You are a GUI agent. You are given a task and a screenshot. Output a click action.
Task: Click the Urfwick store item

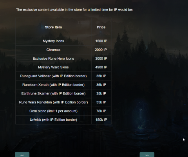click(x=53, y=120)
